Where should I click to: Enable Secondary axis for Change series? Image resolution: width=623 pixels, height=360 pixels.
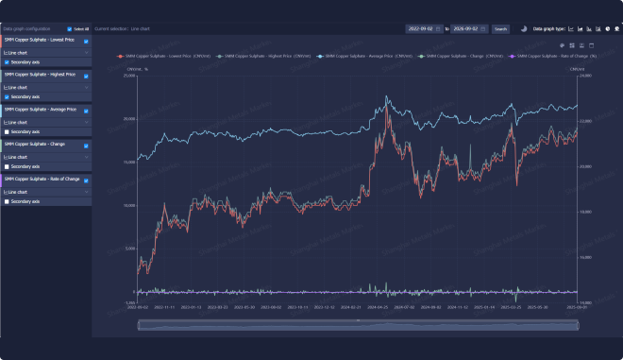7,166
